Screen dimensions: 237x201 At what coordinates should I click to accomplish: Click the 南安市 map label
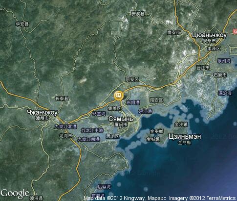pos(173,32)
